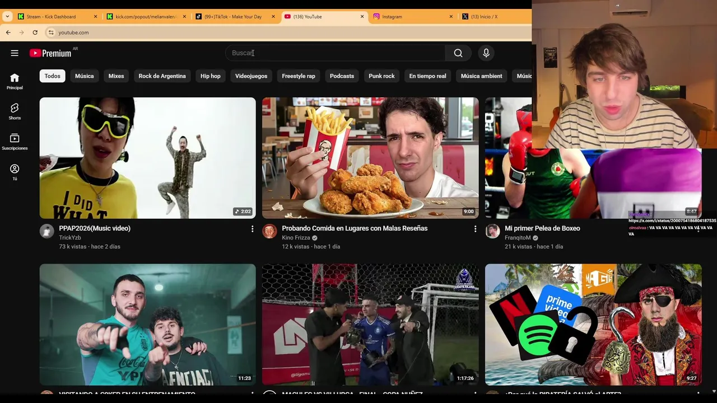Open the YouTube hamburger guide menu

[15, 53]
